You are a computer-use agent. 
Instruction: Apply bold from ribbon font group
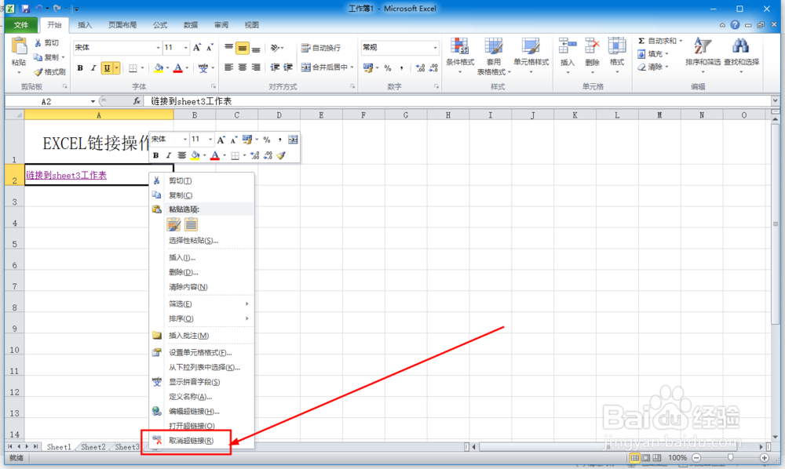(80, 68)
